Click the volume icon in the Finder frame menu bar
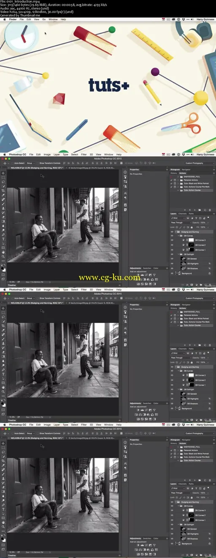 tap(192, 19)
